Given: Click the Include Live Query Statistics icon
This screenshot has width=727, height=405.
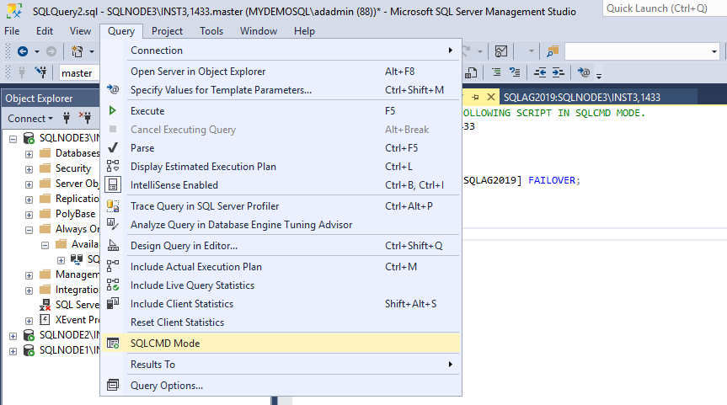Looking at the screenshot, I should (113, 285).
